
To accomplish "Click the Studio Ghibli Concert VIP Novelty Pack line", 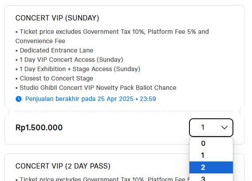I will click(x=96, y=88).
